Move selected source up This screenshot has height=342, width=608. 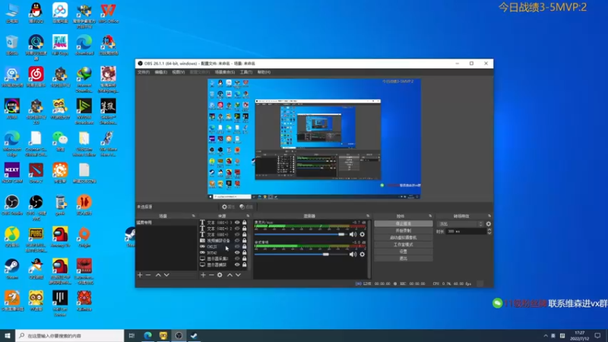coord(230,275)
